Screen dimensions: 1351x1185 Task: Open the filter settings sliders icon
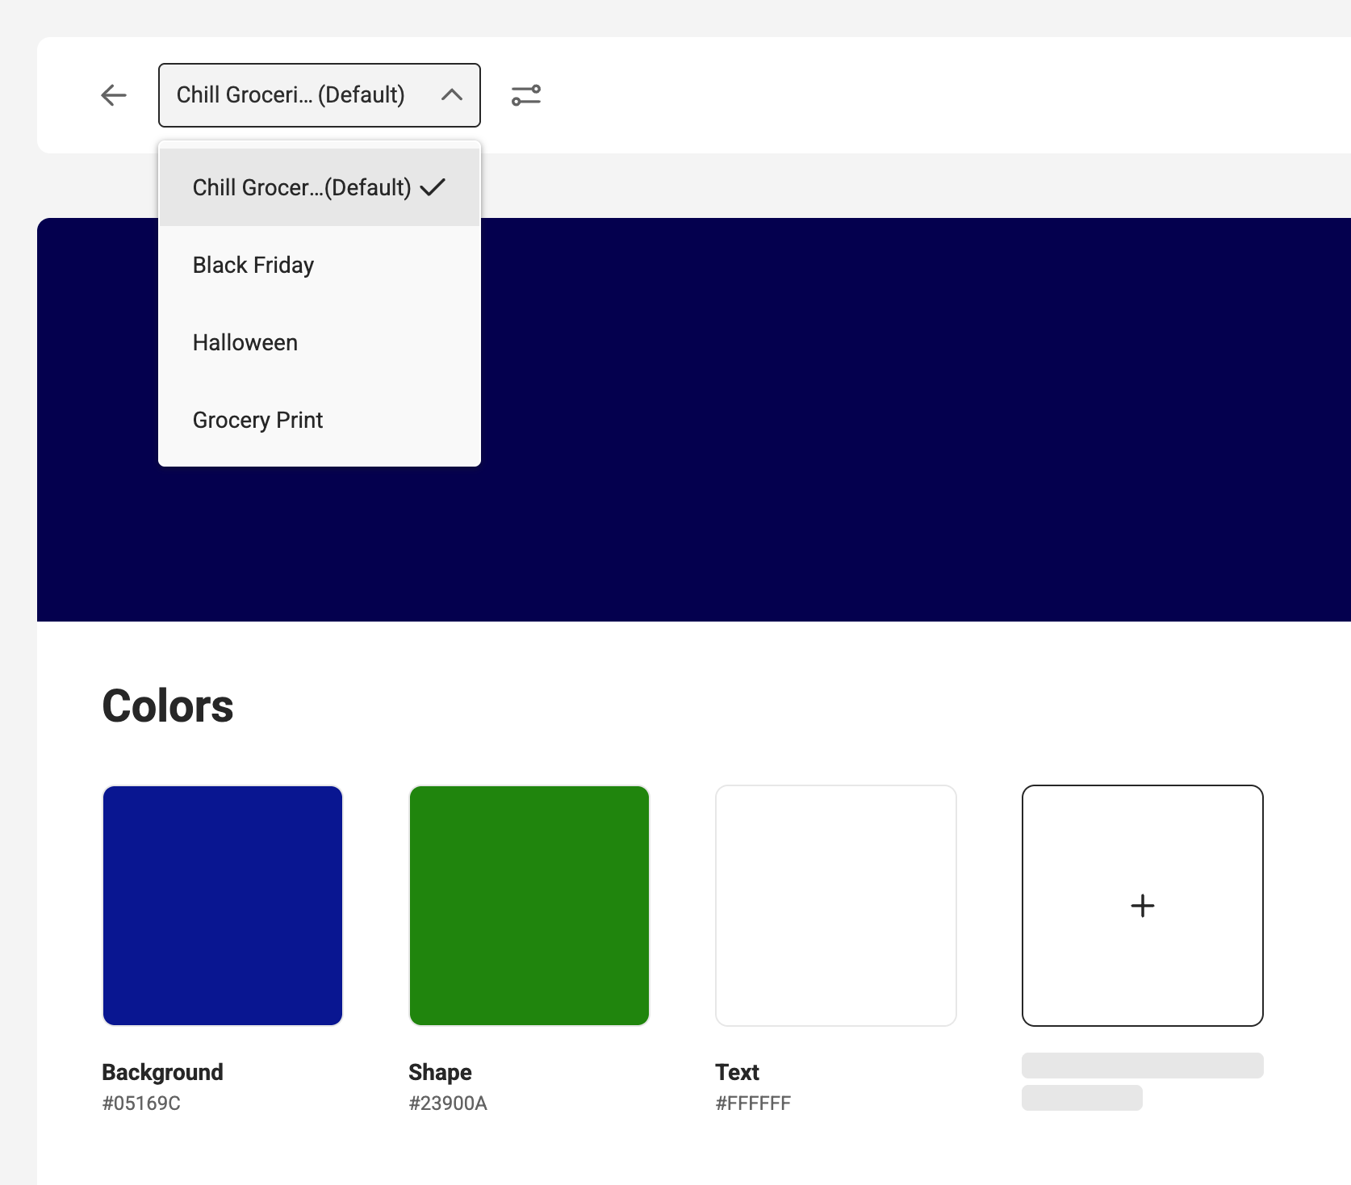[x=526, y=95]
